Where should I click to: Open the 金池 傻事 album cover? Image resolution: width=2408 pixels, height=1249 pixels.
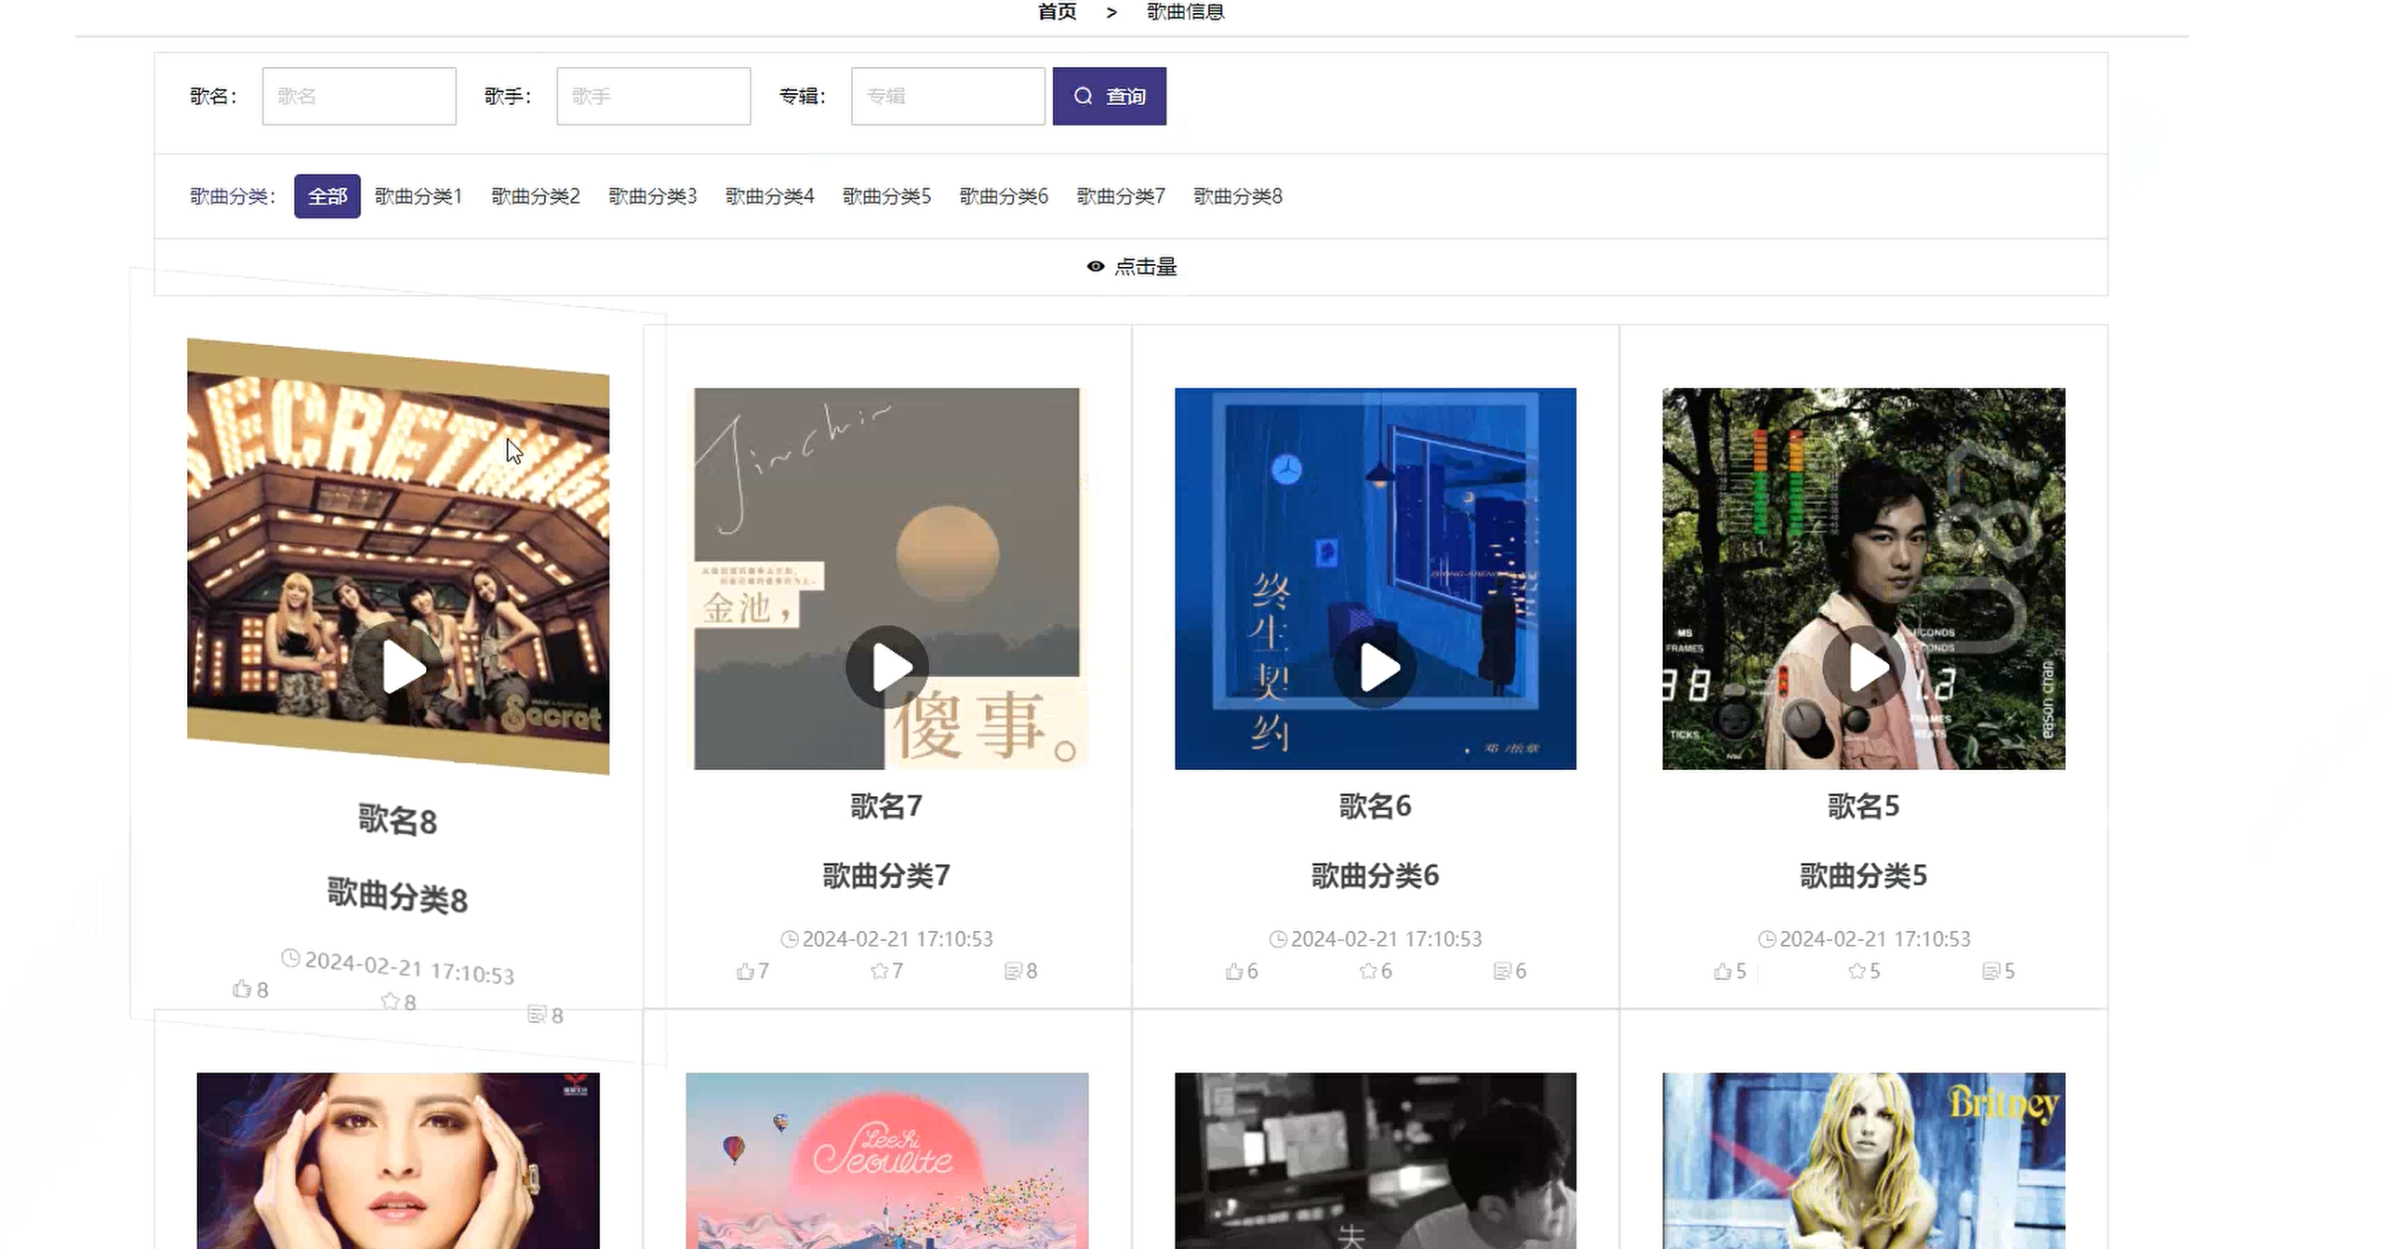[887, 578]
